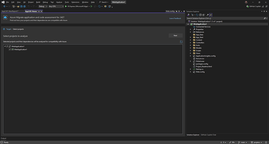This screenshot has height=144, width=269.
Task: Click the Collapse All icon in Solution Explorer
Action: click(200, 15)
